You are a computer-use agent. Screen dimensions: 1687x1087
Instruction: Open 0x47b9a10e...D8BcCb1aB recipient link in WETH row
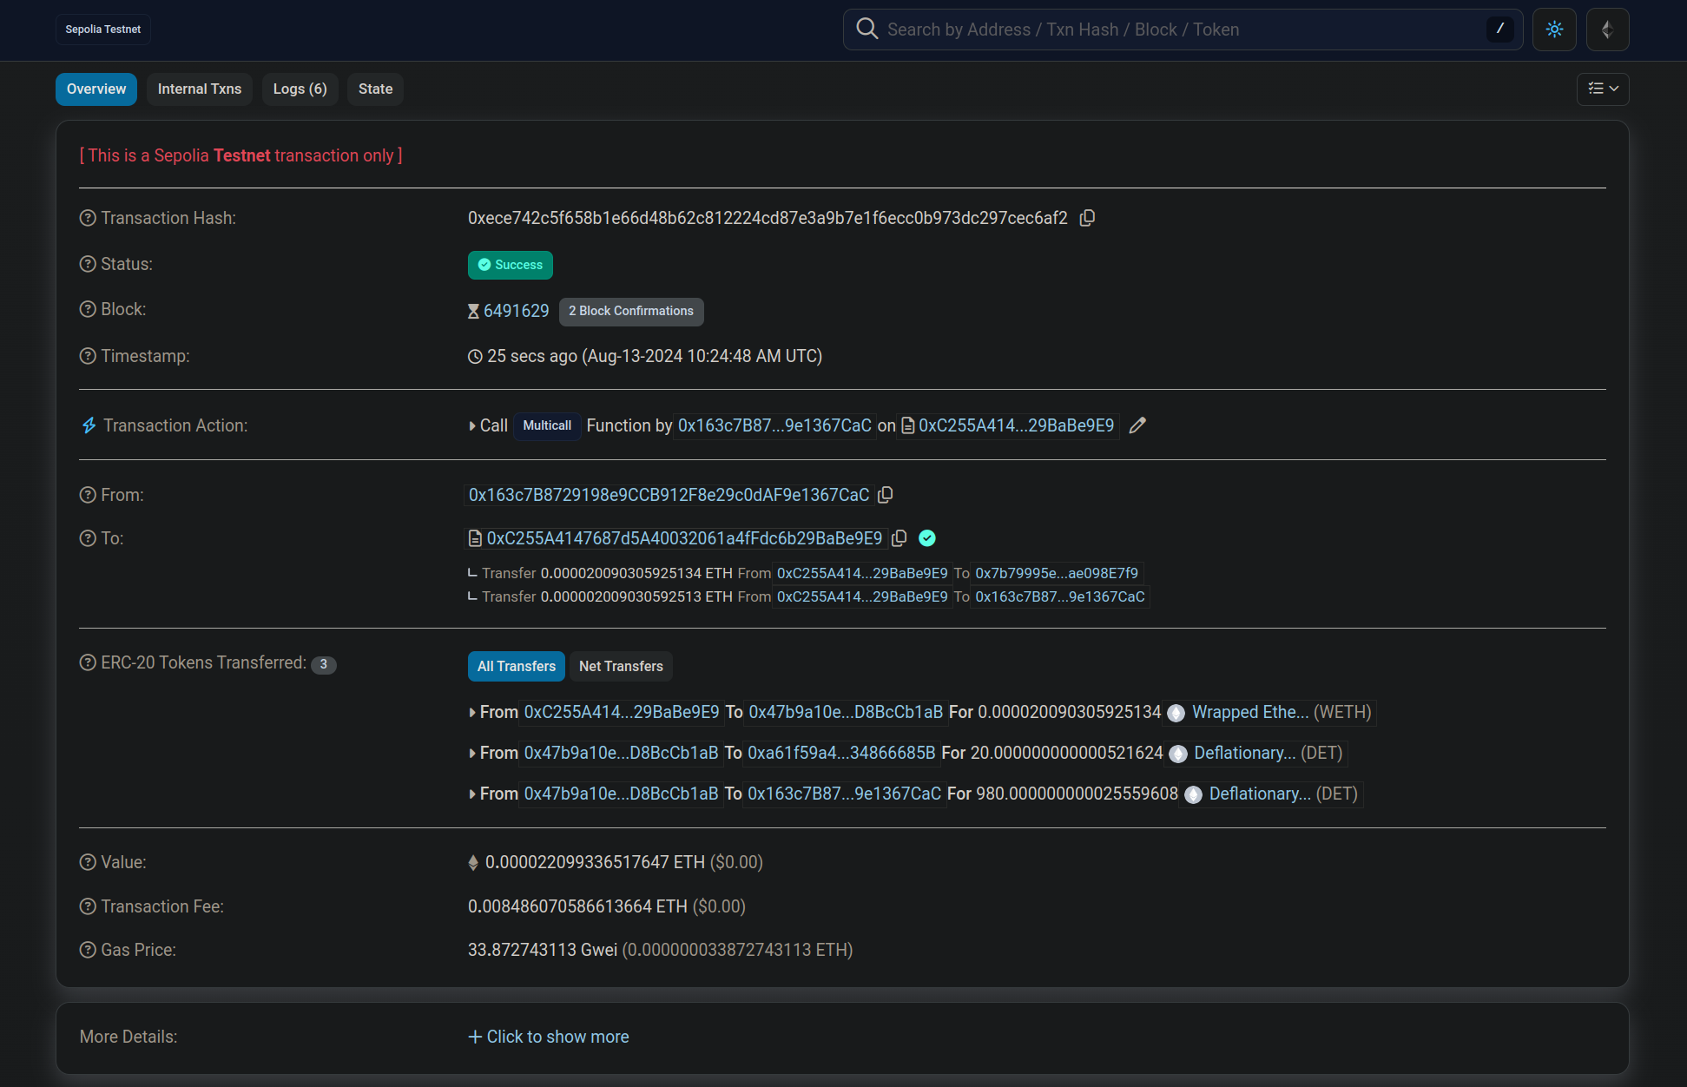846,712
